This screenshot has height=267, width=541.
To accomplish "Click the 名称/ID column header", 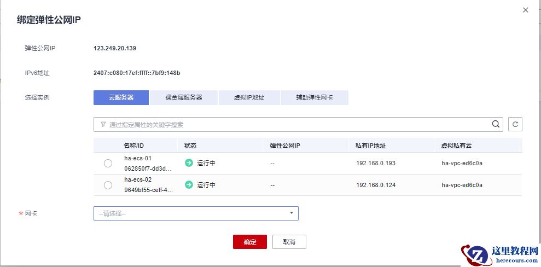I will [134, 146].
